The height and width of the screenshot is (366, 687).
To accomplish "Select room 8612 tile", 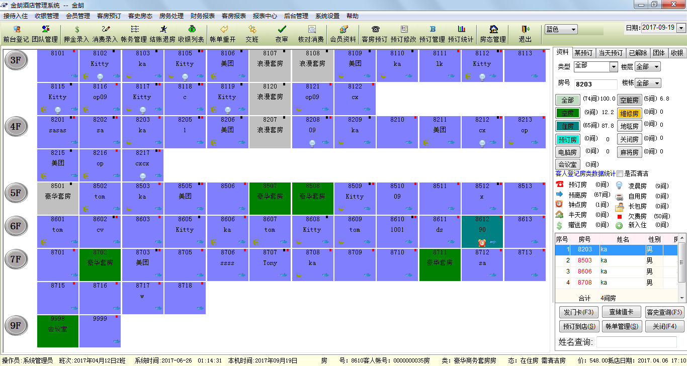I will click(x=482, y=232).
